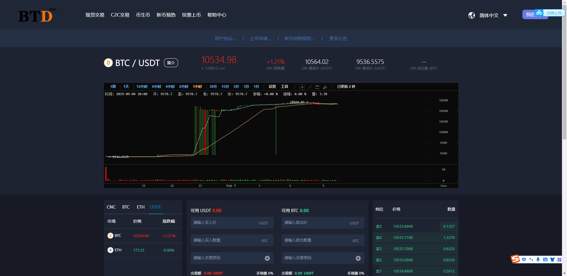Open the chart 设置 settings menu
Screen dimensions: 567x276
click(x=272, y=87)
